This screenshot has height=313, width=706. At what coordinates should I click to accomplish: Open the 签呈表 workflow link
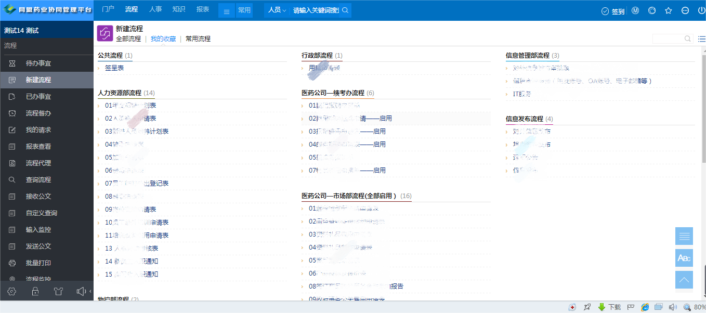[114, 68]
